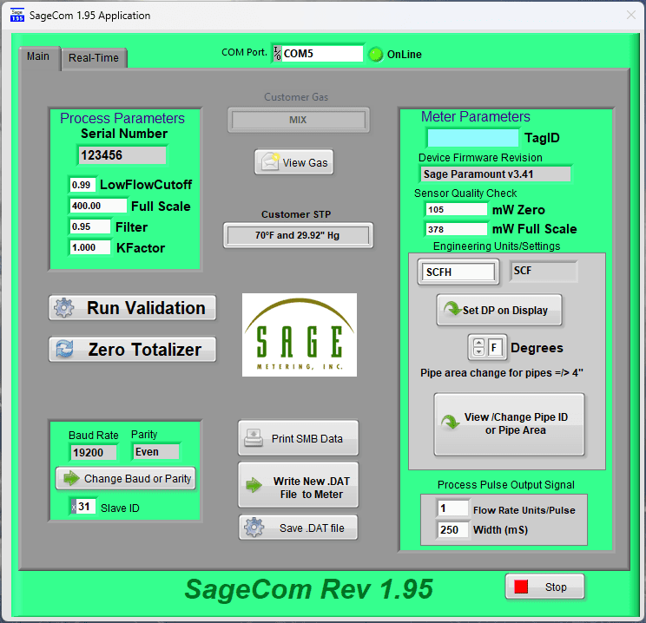
Task: Click Flow Rate Units/Pulse field showing 1
Action: click(x=452, y=508)
